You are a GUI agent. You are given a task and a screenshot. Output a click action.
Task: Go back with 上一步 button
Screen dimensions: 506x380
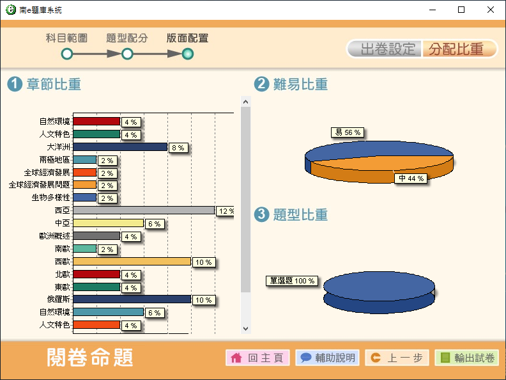coord(397,358)
